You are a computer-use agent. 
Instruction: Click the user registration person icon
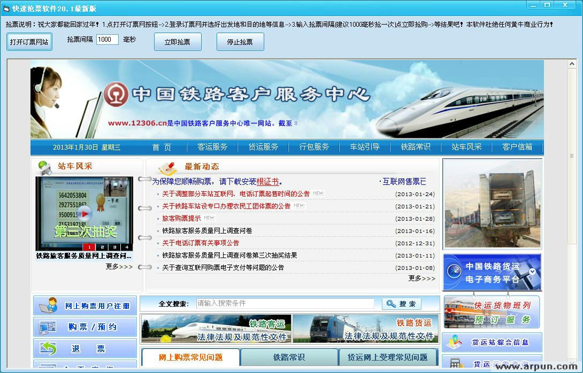[x=49, y=305]
